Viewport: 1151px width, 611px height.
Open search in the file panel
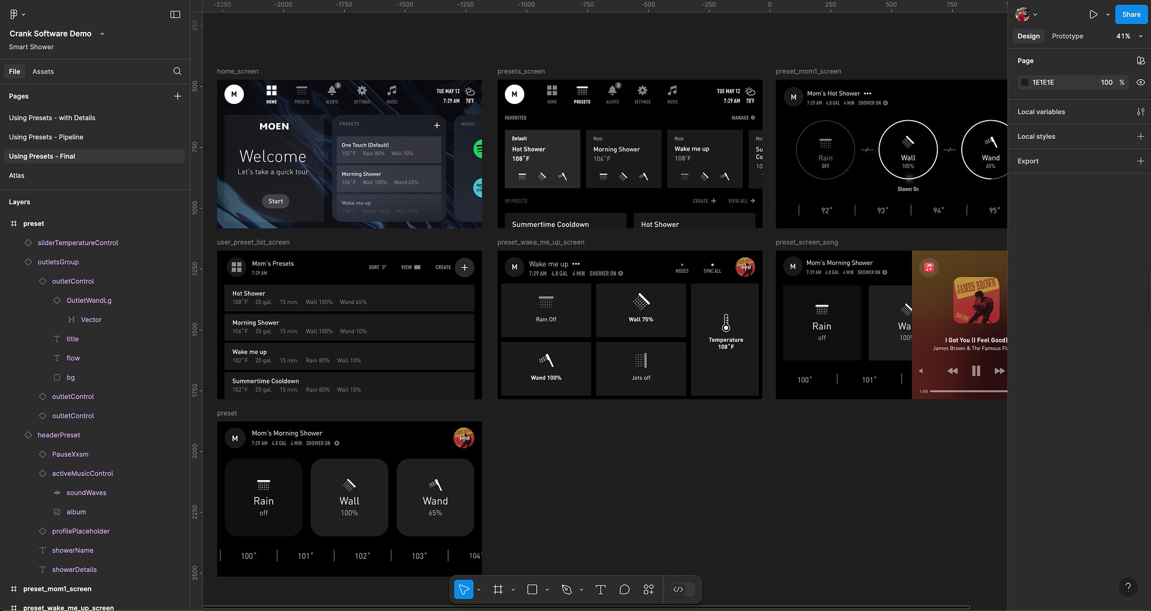[177, 71]
